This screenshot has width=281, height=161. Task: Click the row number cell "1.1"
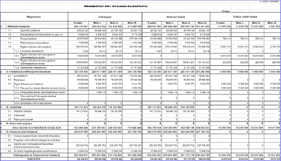[10, 31]
